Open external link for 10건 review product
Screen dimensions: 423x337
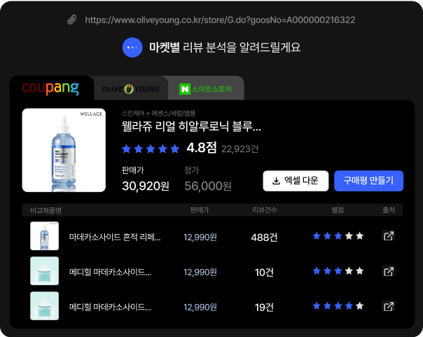(389, 271)
